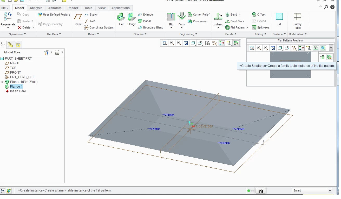The height and width of the screenshot is (199, 341).
Task: Choose the Planar wall tool
Action: tap(145, 21)
